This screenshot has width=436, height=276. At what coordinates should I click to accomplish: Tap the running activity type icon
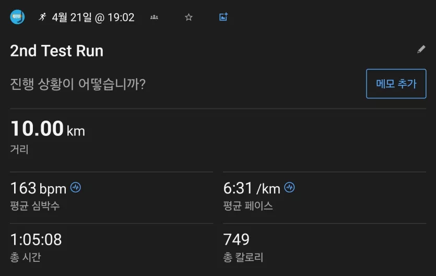pos(42,17)
